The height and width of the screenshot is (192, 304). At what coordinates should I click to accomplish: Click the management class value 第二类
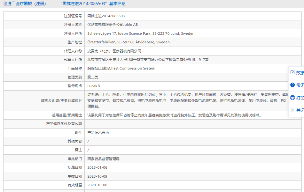tap(93, 77)
